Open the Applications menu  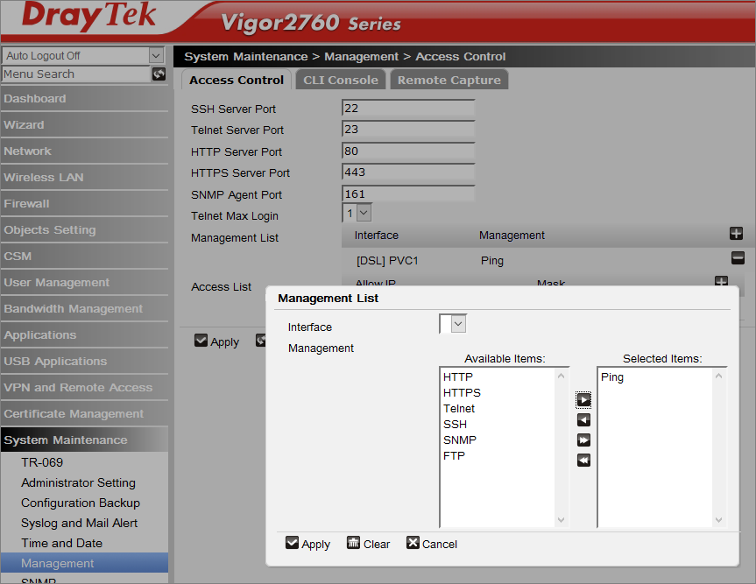pyautogui.click(x=84, y=334)
